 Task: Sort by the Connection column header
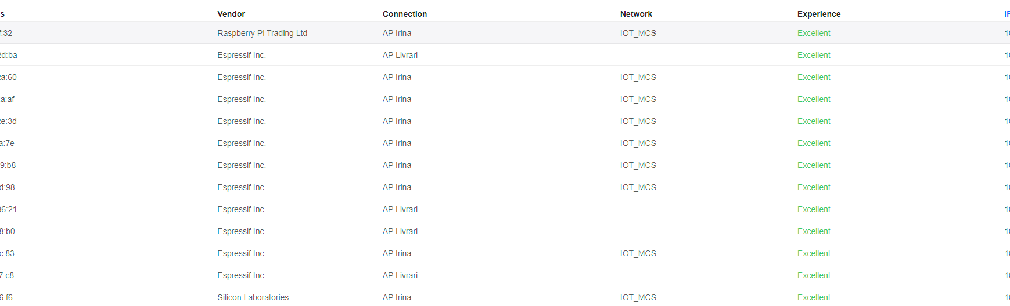point(404,14)
